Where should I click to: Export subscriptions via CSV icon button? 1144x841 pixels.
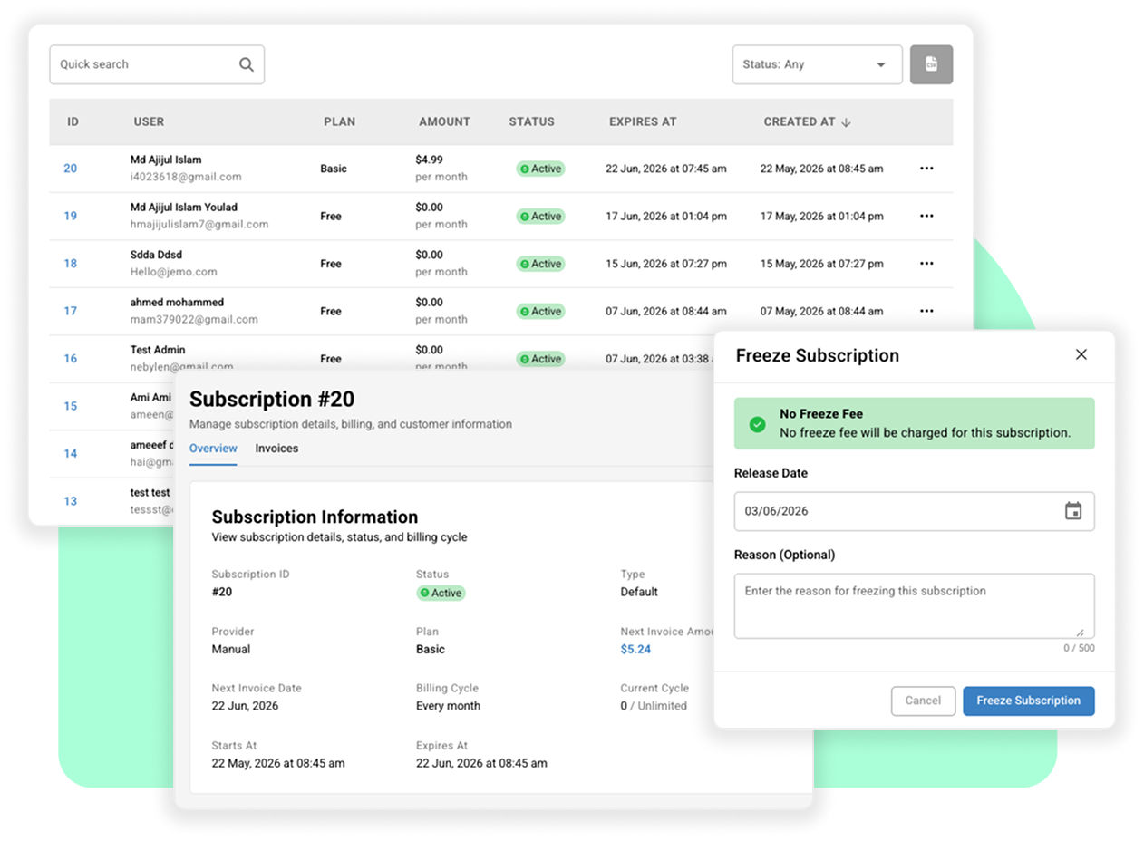931,64
